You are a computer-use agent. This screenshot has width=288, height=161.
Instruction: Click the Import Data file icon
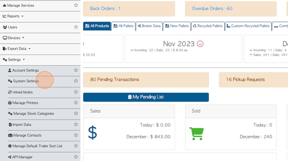[10, 125]
